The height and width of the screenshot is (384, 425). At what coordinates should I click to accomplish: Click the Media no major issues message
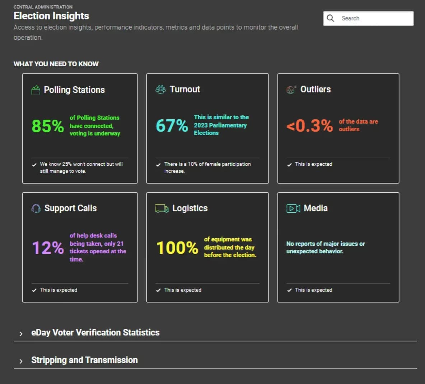click(x=326, y=248)
